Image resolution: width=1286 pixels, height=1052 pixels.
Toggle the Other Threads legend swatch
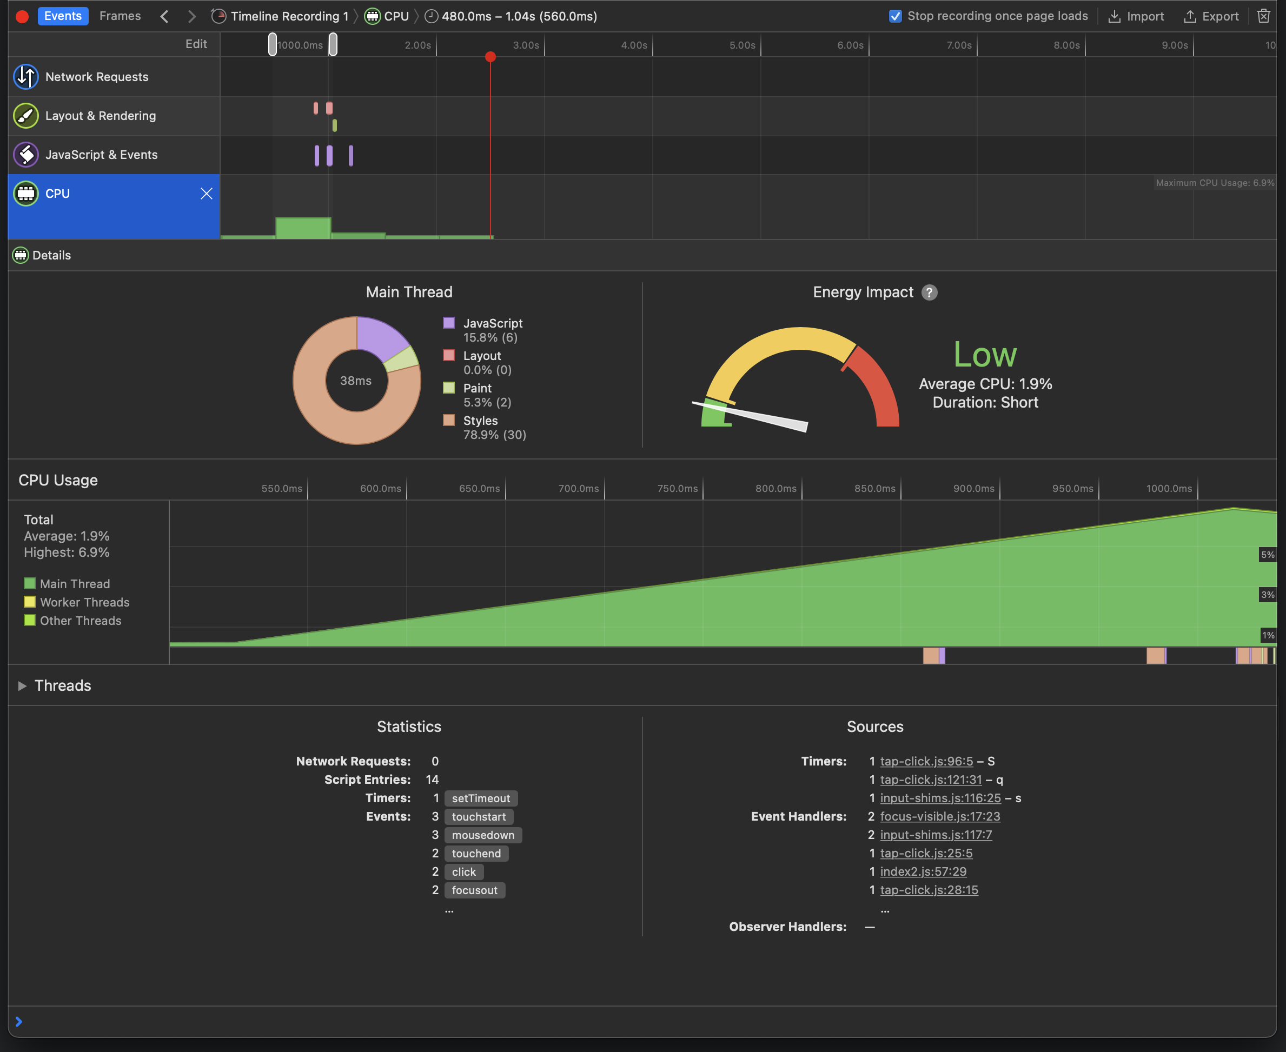click(30, 620)
